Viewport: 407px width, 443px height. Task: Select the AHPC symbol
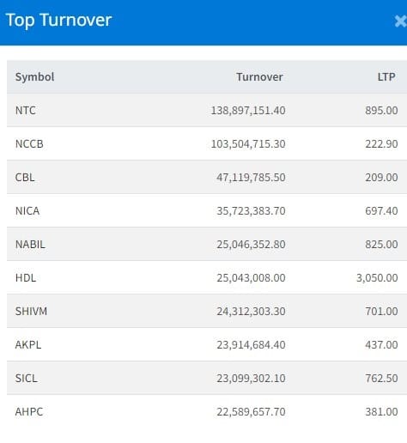[x=29, y=412]
